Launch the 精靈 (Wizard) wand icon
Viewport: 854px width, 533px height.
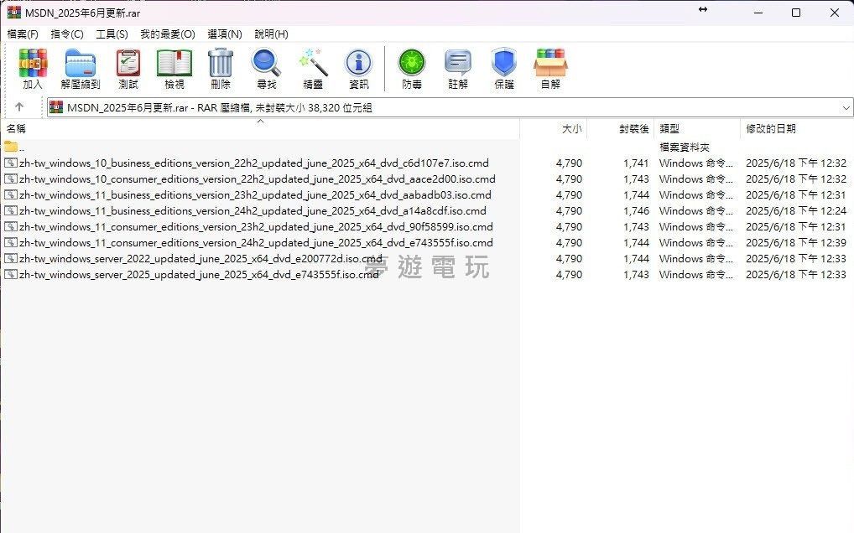313,69
